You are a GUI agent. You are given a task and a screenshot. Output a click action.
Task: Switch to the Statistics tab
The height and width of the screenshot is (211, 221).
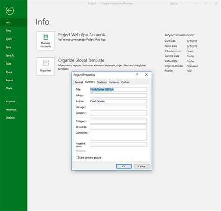click(102, 82)
